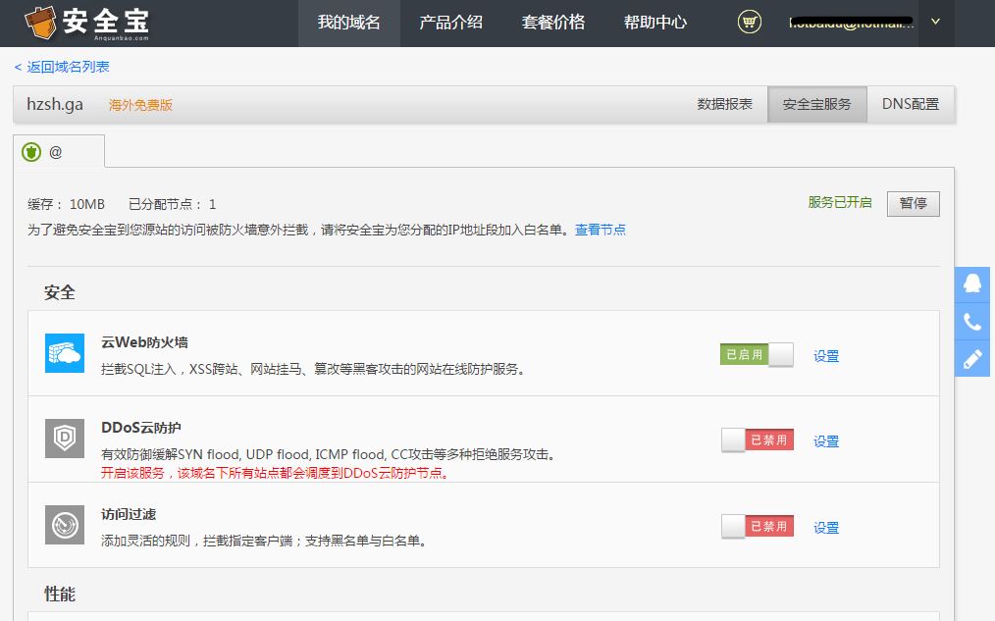Click the cloud Web firewall icon
The width and height of the screenshot is (995, 621).
[65, 353]
